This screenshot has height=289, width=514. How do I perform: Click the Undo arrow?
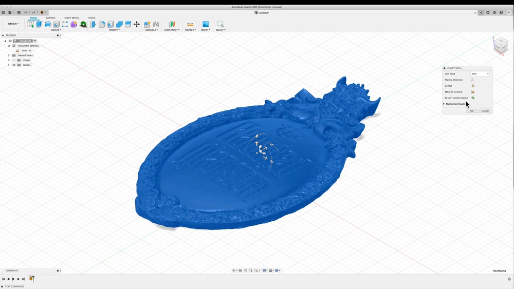point(26,12)
